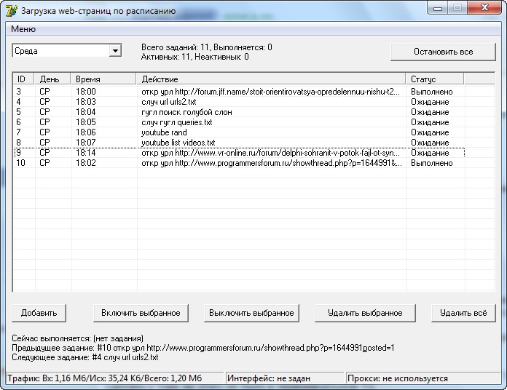Sort by the Время column header
The height and width of the screenshot is (390, 507).
click(103, 79)
